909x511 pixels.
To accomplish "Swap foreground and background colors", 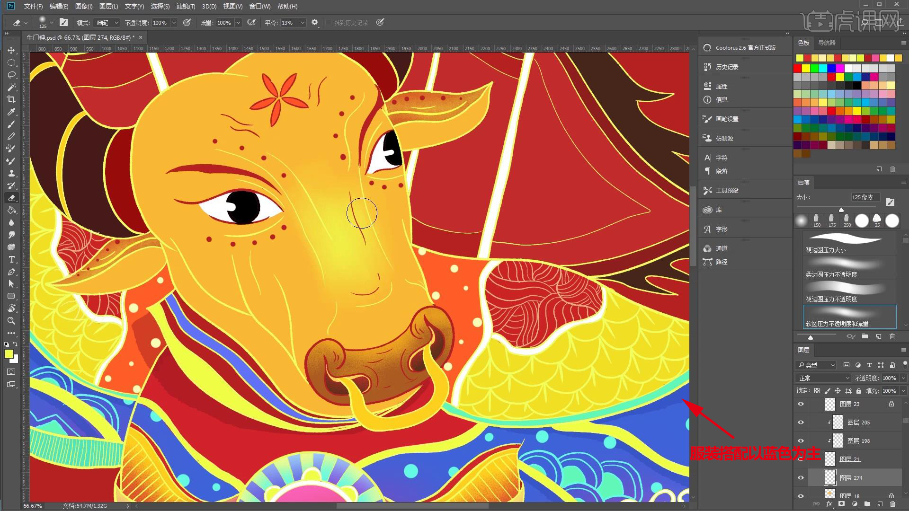I will (x=16, y=344).
